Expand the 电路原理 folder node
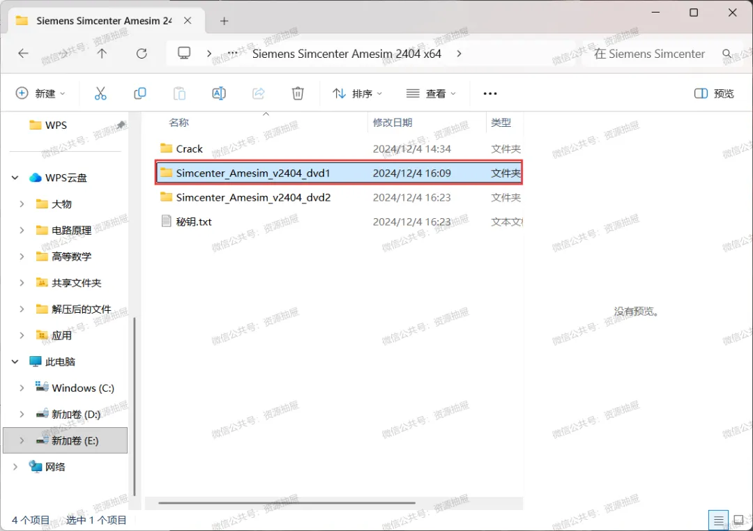 click(22, 231)
